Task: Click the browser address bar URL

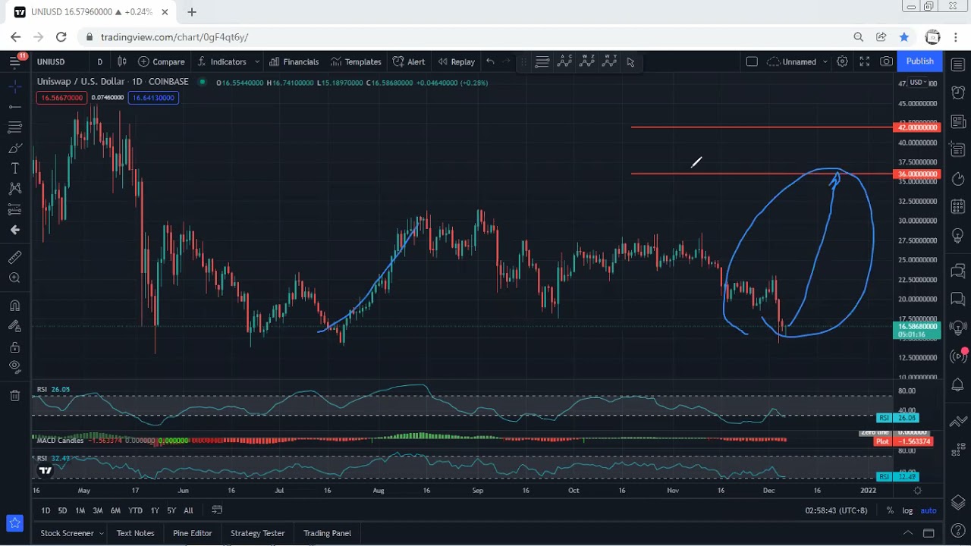Action: pyautogui.click(x=174, y=37)
